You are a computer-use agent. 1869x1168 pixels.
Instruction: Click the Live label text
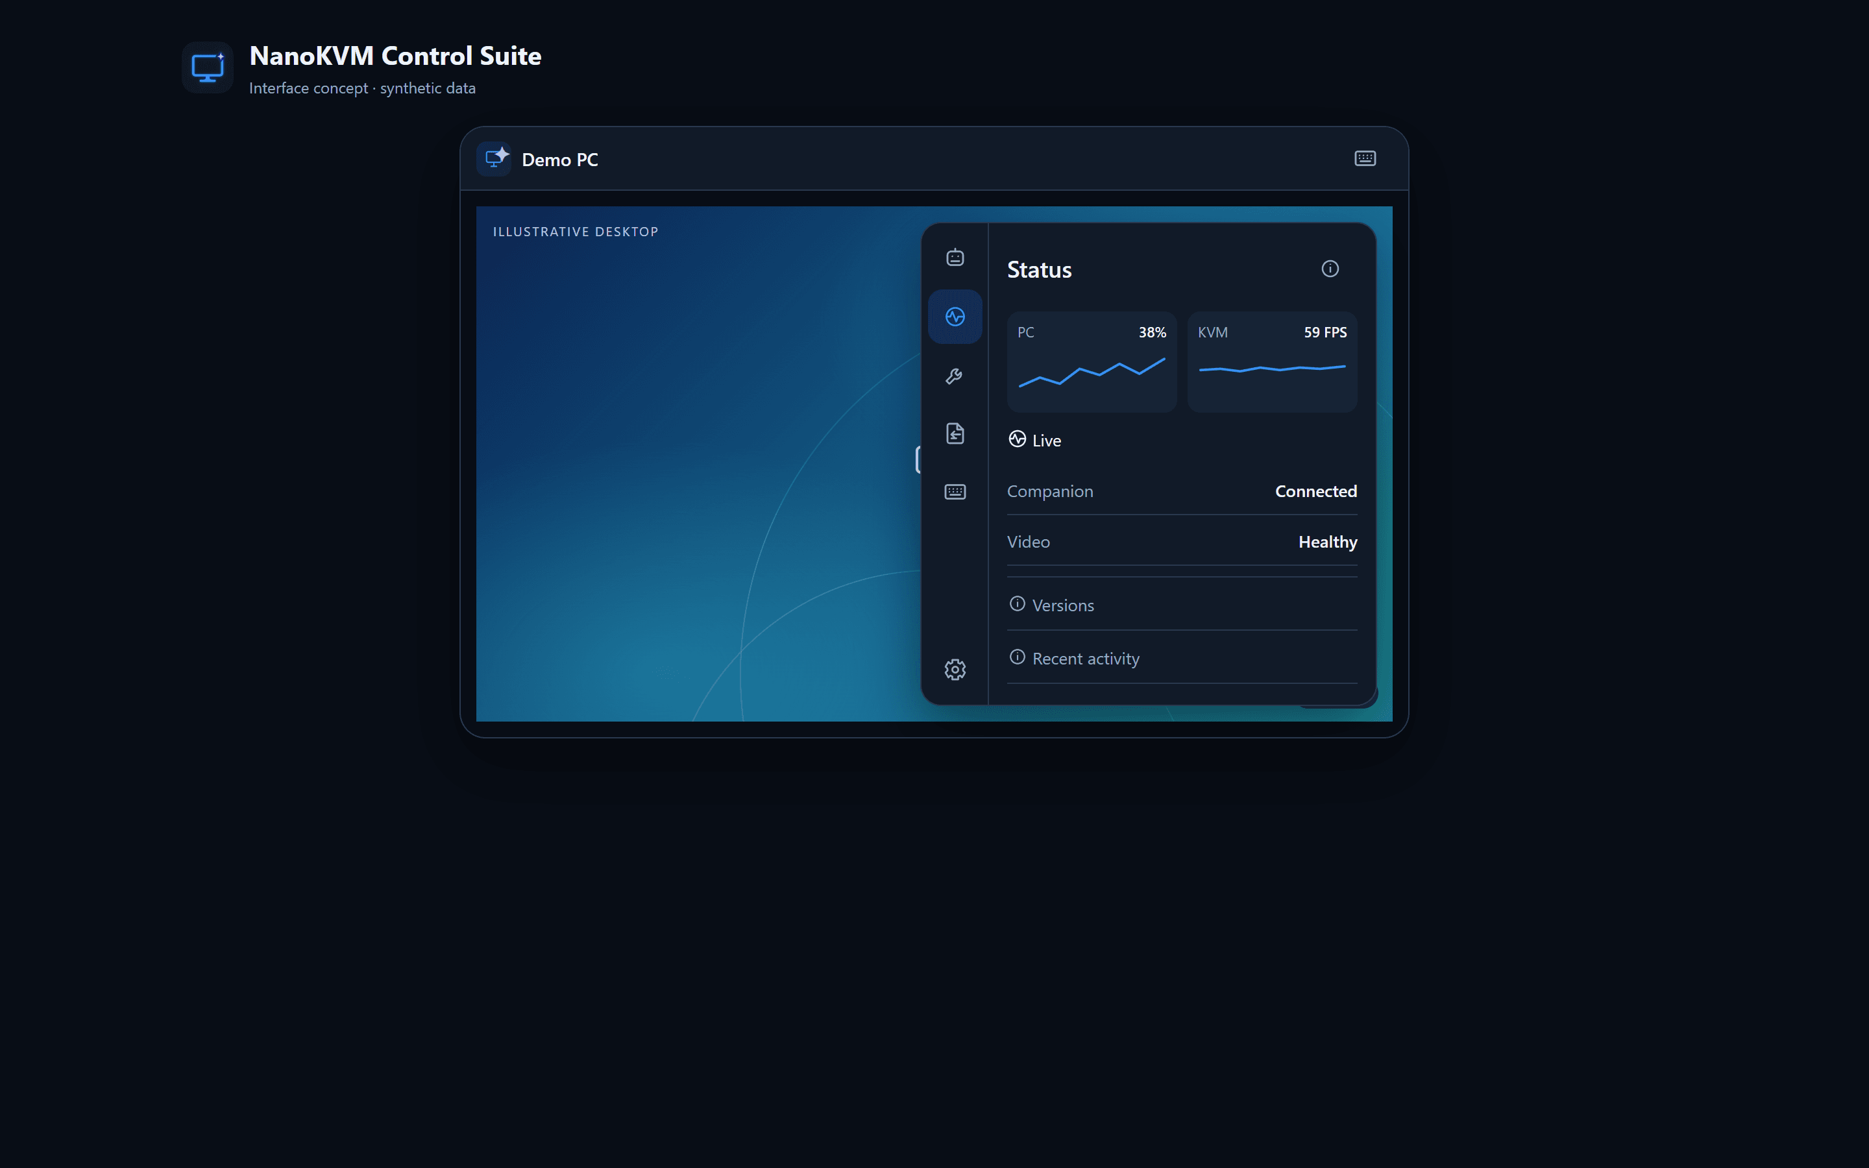click(1047, 441)
